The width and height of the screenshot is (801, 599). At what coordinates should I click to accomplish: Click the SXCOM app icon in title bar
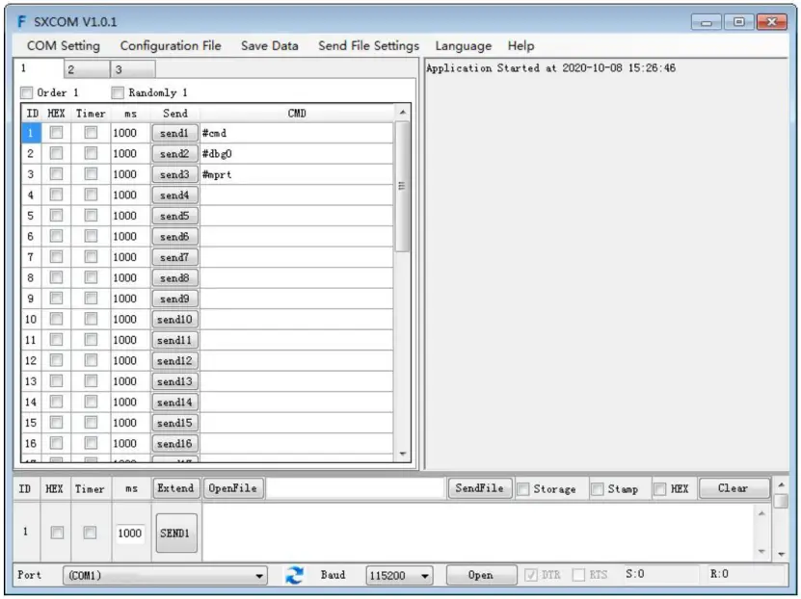(21, 21)
